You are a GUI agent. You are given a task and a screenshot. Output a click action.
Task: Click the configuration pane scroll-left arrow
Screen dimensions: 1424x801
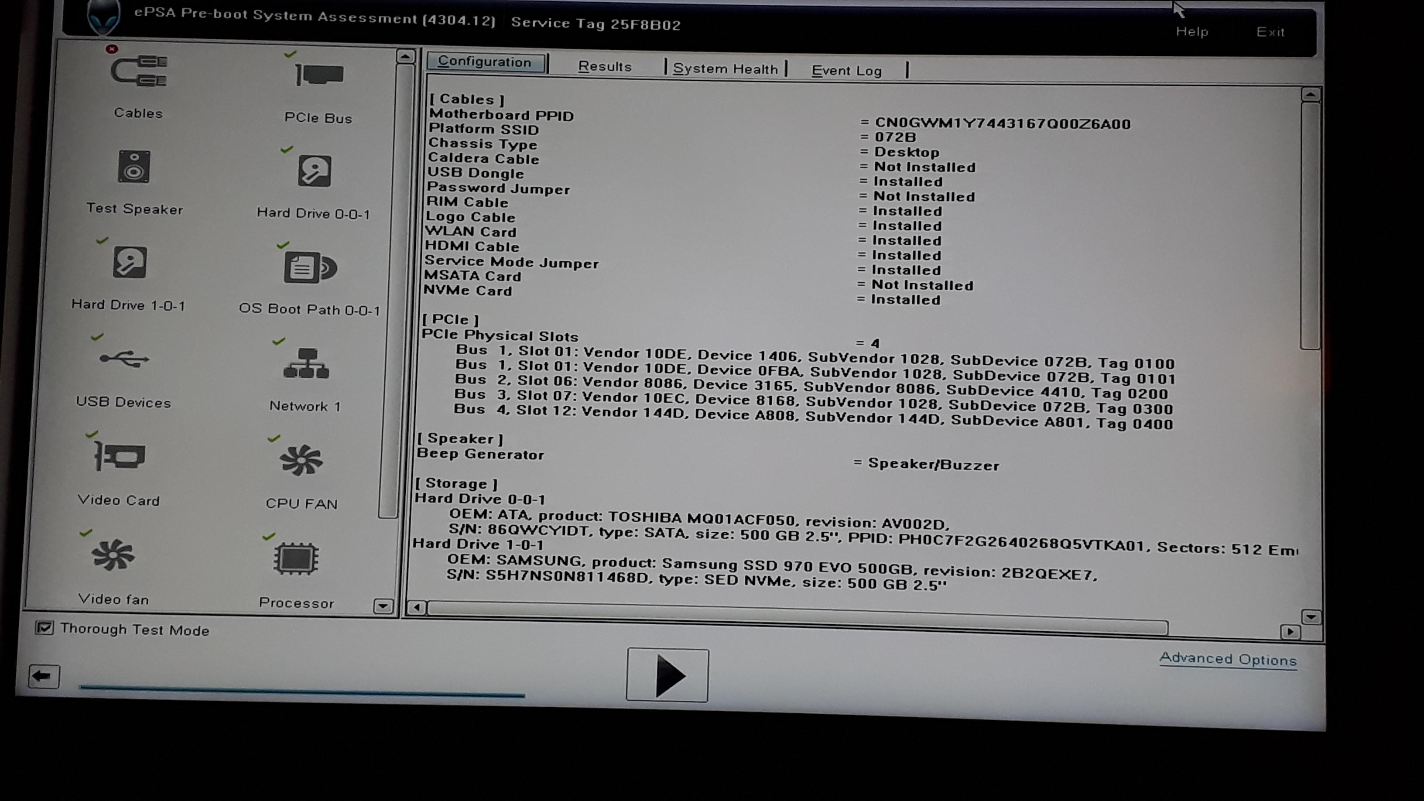coord(417,608)
